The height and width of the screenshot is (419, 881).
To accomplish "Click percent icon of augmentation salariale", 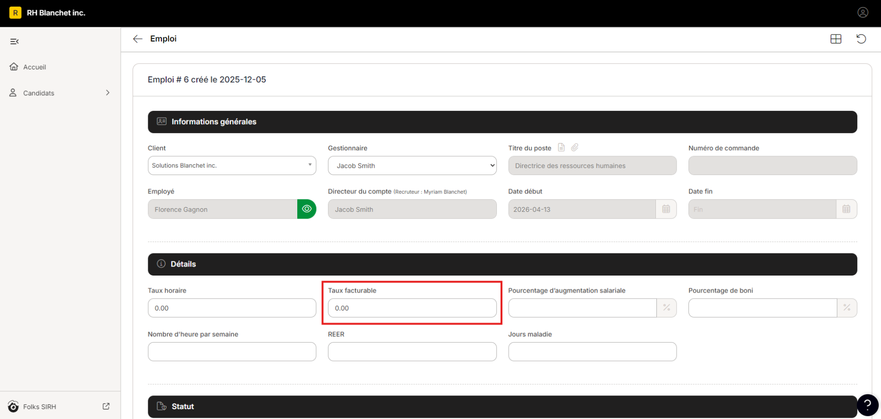I will pyautogui.click(x=666, y=308).
